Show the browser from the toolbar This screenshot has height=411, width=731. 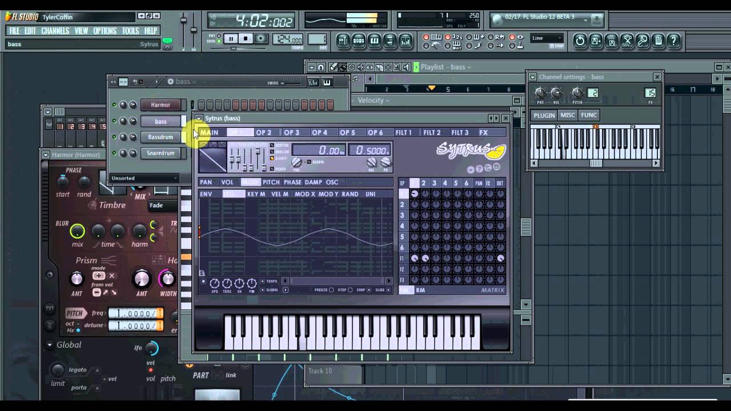click(x=389, y=41)
